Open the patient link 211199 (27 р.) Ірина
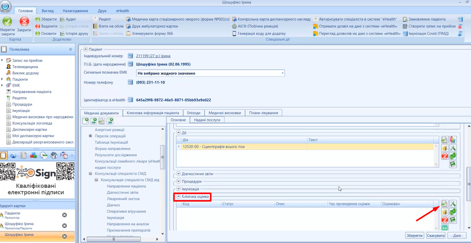This screenshot has width=471, height=243. 153,56
